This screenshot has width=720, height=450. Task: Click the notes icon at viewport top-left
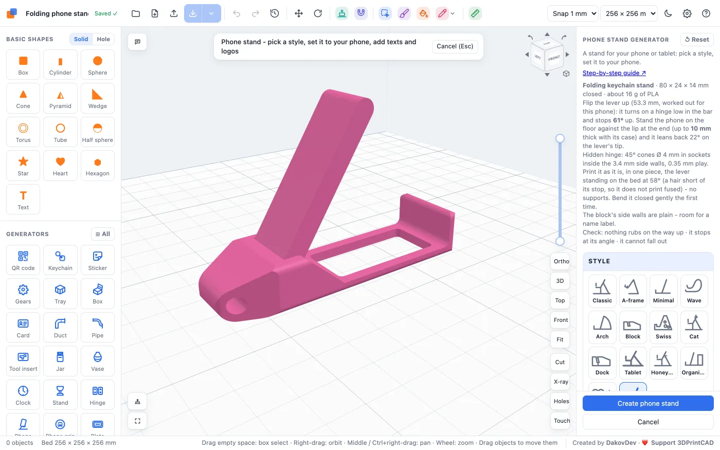click(x=137, y=42)
